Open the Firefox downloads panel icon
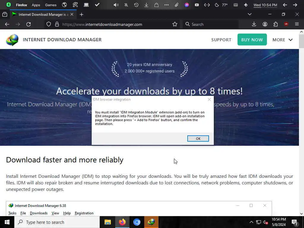The image size is (304, 228). tap(254, 24)
